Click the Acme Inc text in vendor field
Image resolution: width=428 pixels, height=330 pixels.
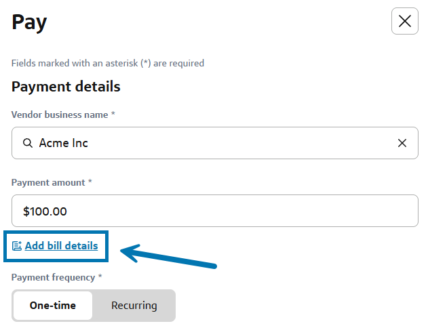point(63,143)
